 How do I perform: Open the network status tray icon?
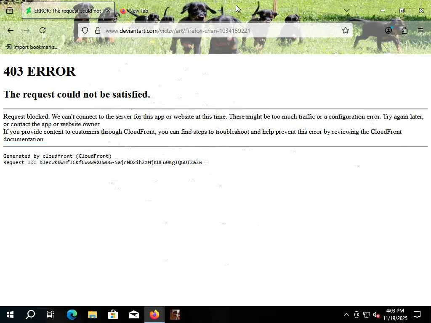click(367, 315)
